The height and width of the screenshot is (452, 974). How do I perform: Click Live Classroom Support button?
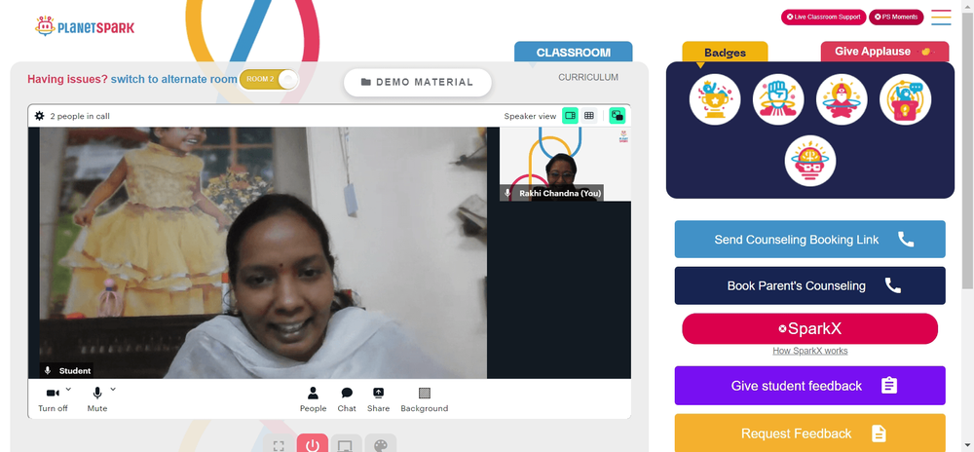823,17
